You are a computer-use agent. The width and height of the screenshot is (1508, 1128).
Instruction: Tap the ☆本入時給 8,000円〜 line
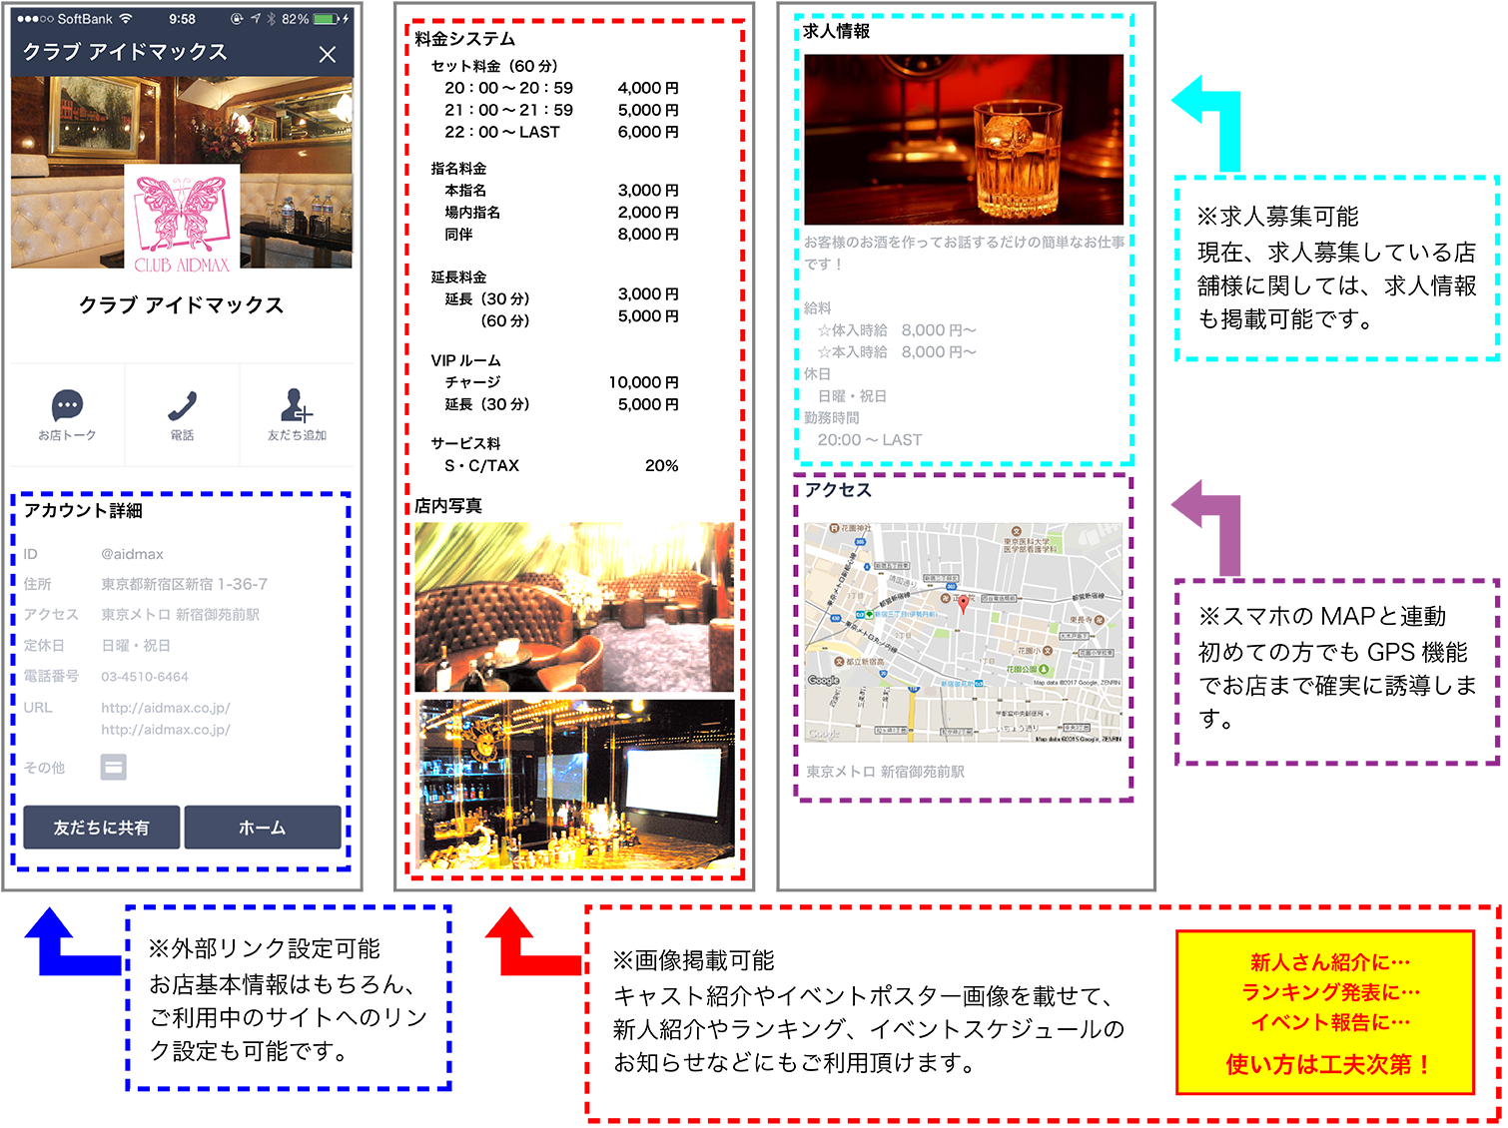pos(897,351)
